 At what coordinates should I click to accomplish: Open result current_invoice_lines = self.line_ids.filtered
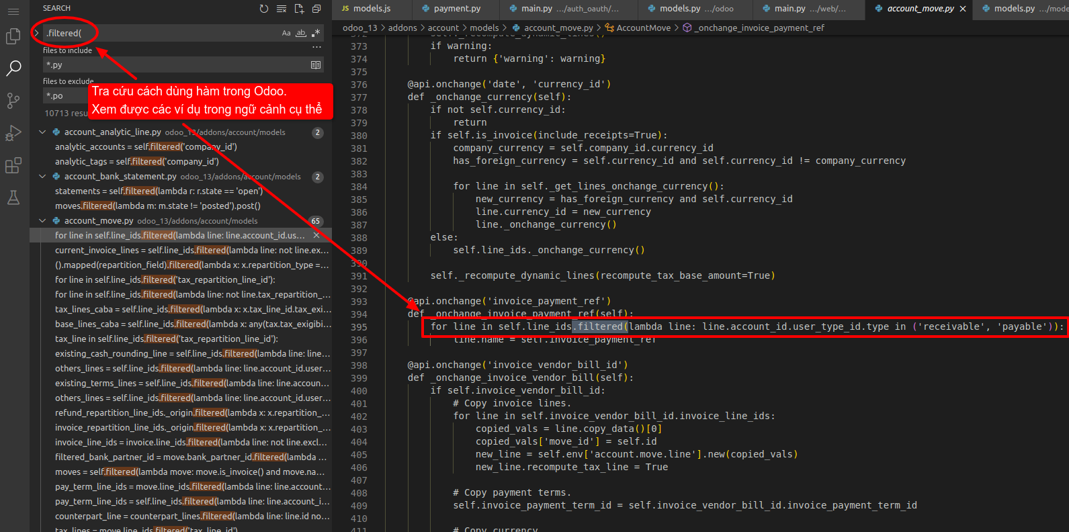[x=192, y=251]
